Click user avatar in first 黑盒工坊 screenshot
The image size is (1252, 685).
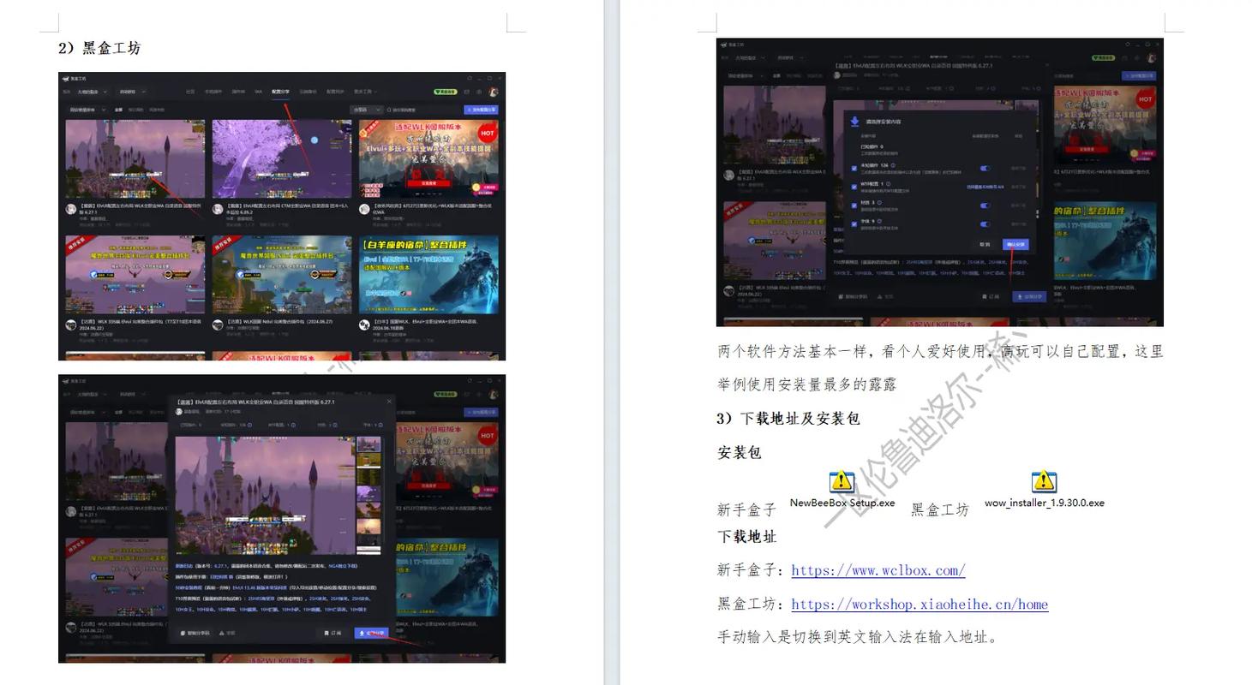tap(494, 92)
